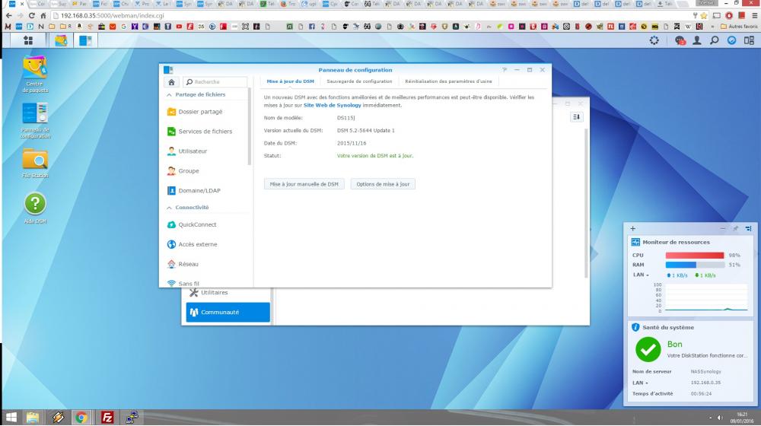Viewport: 761px width, 426px height.
Task: Switch to Sauvegarde de configuration tab
Action: click(x=359, y=81)
